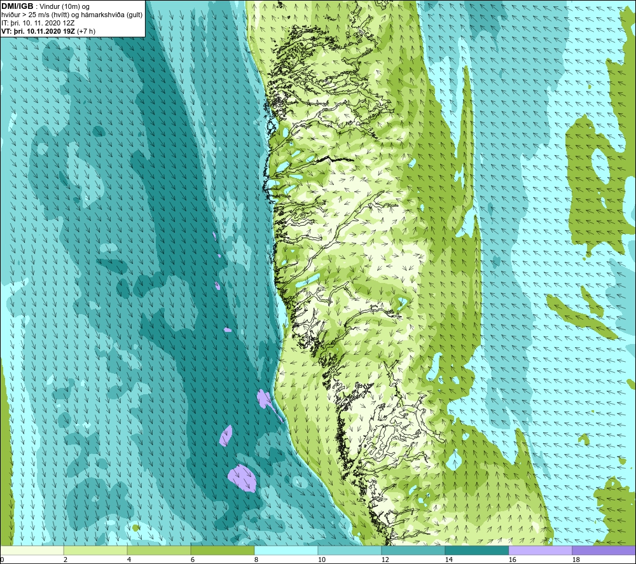Click the "14" scale label

point(448,560)
